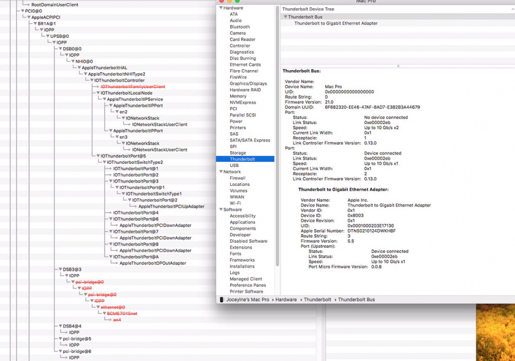Image resolution: width=515 pixels, height=361 pixels.
Task: Select the BCM5701Enet struck-out entry
Action: [x=122, y=314]
